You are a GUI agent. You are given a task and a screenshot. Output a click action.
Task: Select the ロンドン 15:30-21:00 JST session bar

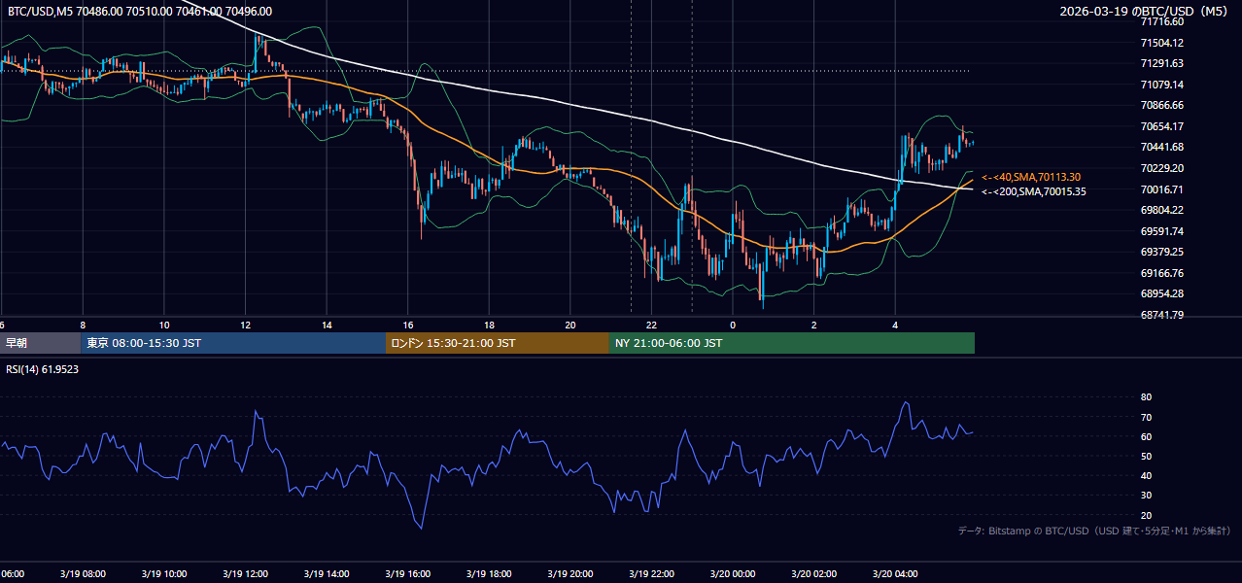tap(498, 343)
